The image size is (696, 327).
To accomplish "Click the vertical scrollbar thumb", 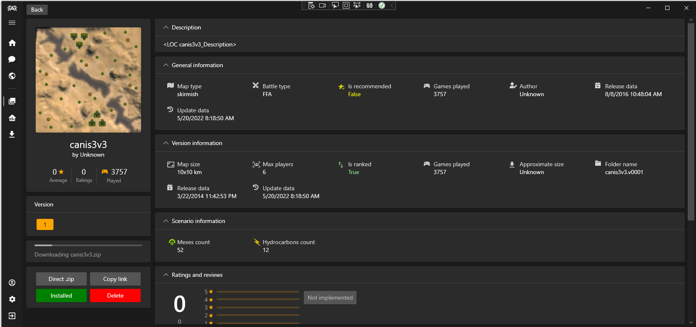I will coord(691,121).
